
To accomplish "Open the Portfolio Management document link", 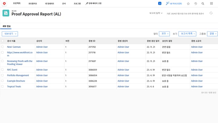I will [x=18, y=75].
